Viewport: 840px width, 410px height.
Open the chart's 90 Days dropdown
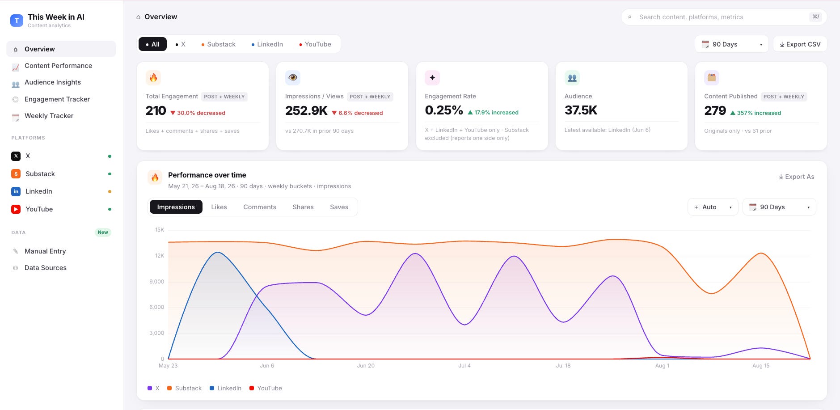coord(779,207)
